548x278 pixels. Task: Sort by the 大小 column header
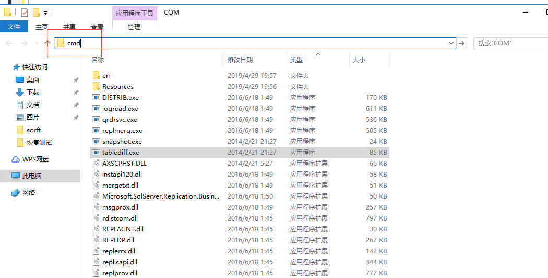click(359, 60)
